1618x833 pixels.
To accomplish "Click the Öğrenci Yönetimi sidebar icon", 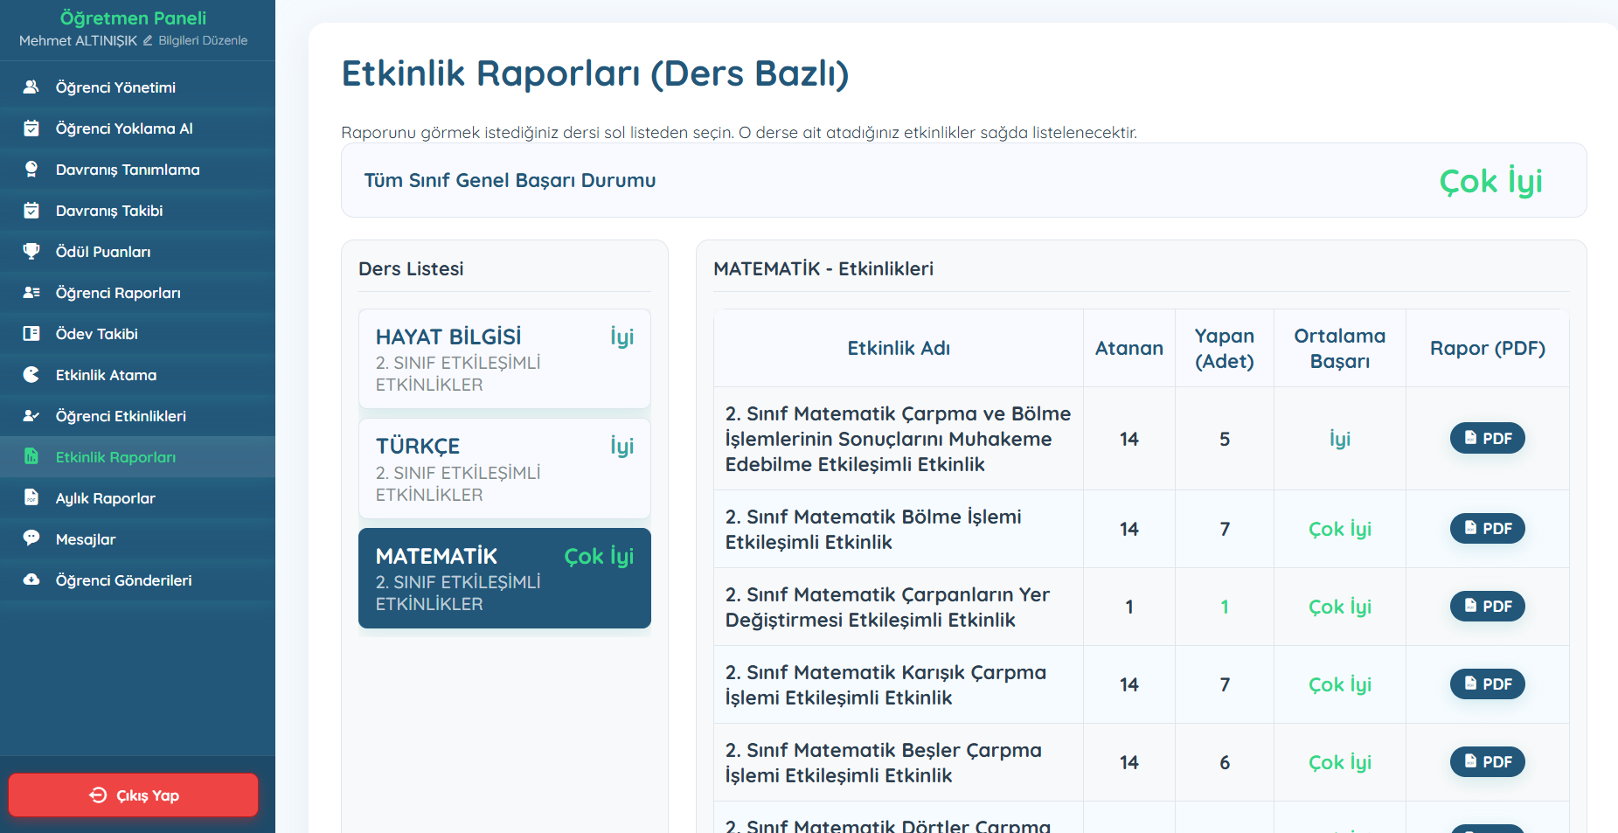I will point(31,87).
